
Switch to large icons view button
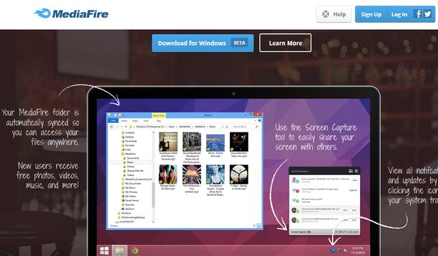point(259,226)
